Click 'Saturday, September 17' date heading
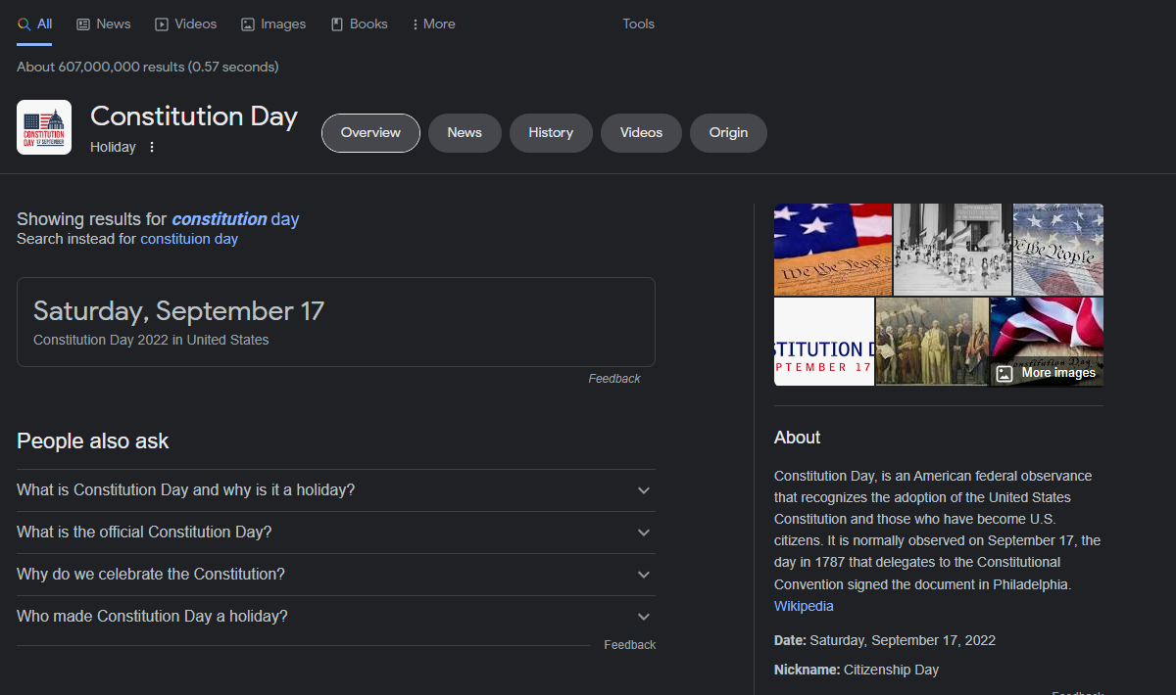Screen dimensions: 1176x695 click(x=178, y=311)
